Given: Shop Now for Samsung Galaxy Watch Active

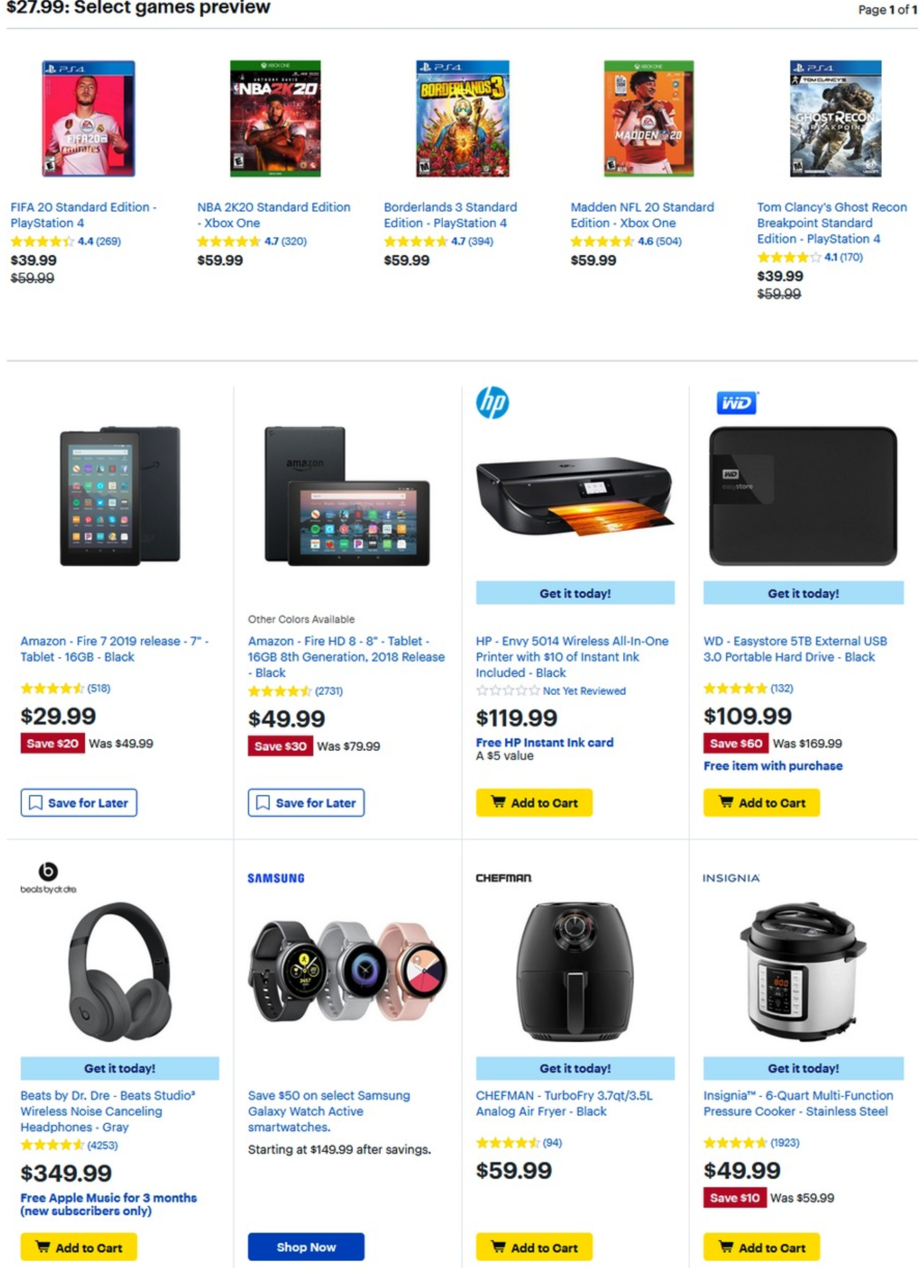Looking at the screenshot, I should (306, 1247).
